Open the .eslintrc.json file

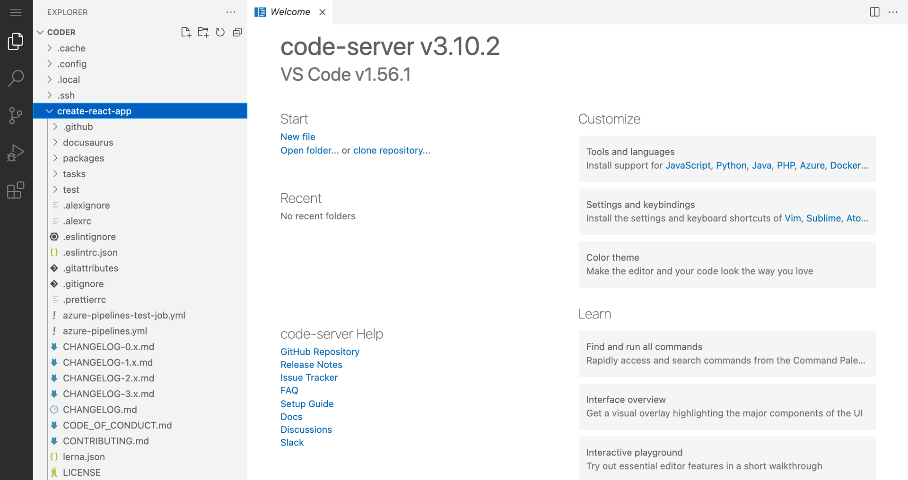coord(140,252)
